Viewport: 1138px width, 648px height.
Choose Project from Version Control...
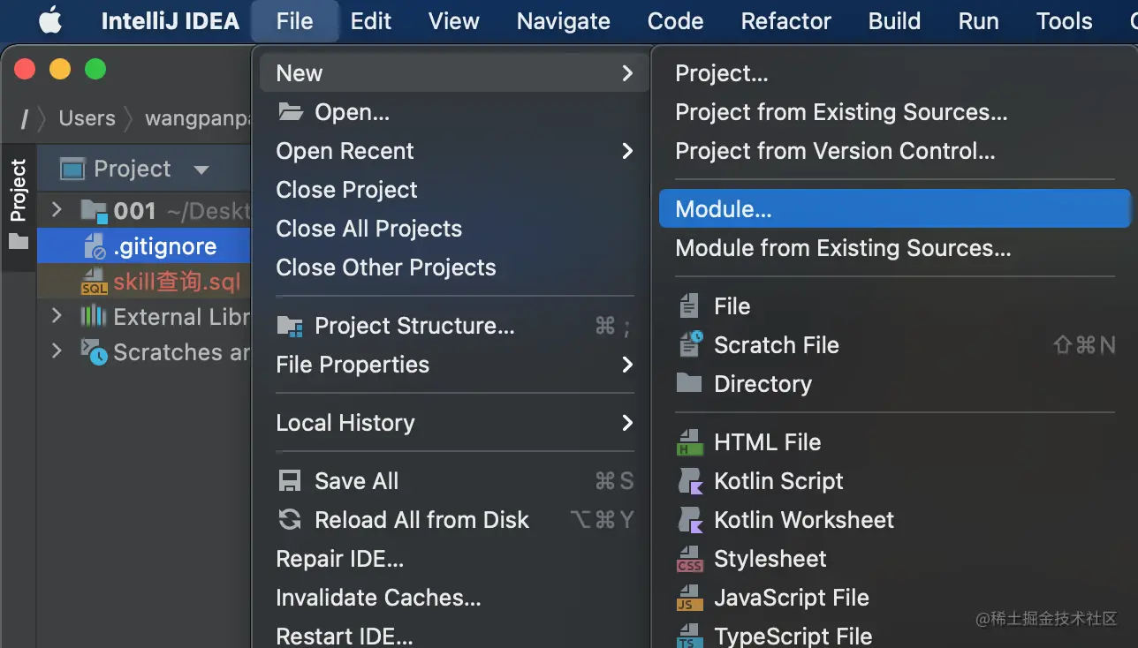(x=834, y=151)
